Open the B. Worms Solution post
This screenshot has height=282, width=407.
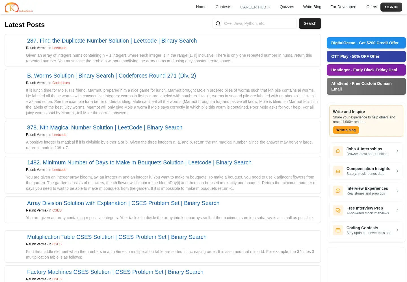111,76
